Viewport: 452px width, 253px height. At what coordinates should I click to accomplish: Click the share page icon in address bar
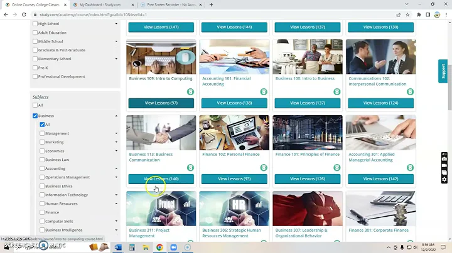tap(399, 14)
